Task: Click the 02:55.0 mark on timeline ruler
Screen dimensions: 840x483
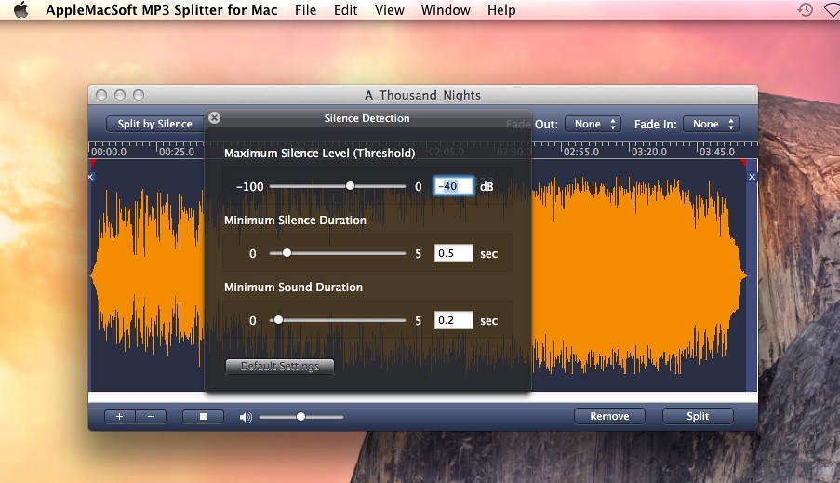Action: (581, 152)
